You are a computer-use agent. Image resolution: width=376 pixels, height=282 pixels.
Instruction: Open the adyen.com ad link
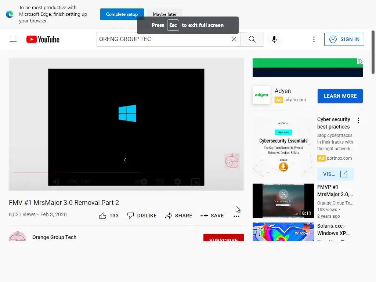tap(295, 100)
